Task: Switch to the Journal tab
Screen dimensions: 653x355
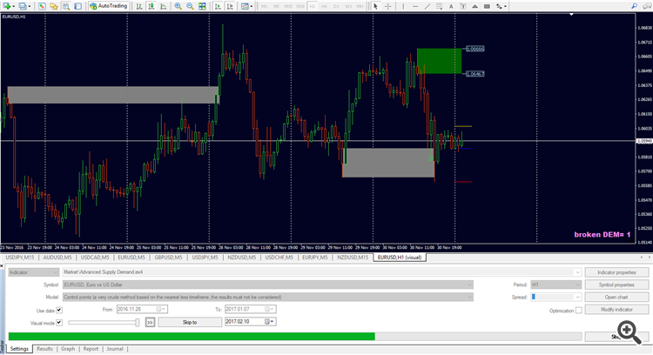Action: click(115, 349)
